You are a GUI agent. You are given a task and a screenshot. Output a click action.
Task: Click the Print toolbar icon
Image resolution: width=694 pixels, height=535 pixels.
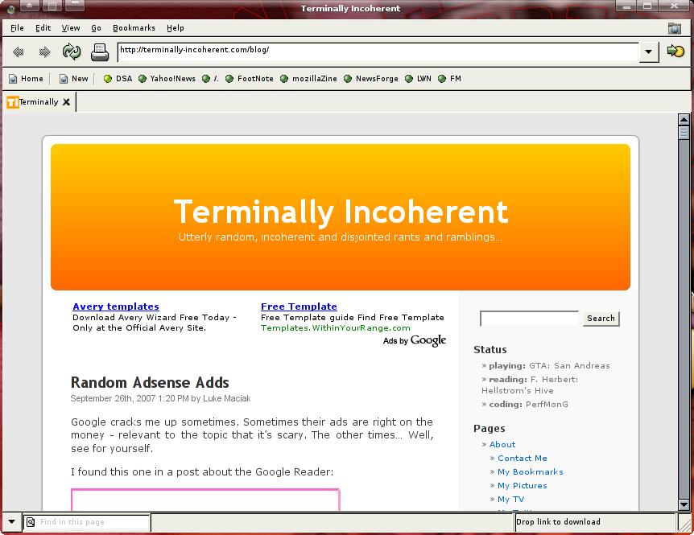click(99, 52)
